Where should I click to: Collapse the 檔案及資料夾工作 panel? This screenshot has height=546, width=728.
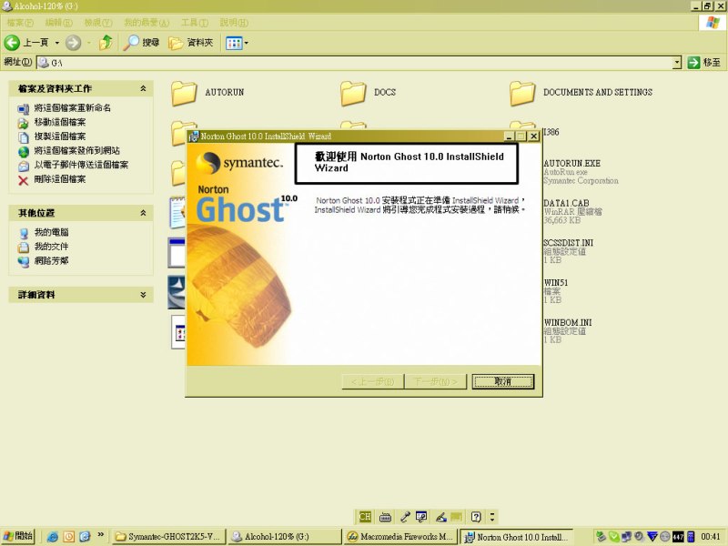point(143,88)
